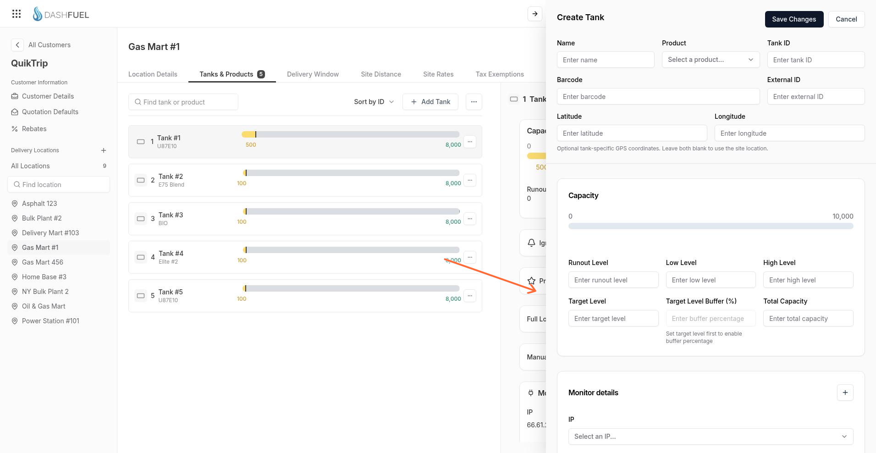Click Save Changes button

pyautogui.click(x=794, y=19)
